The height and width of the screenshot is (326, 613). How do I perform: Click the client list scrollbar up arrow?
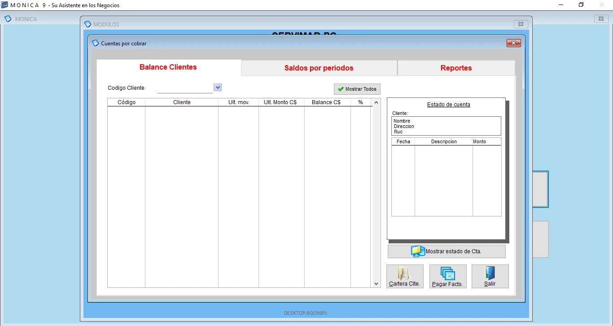[x=376, y=102]
